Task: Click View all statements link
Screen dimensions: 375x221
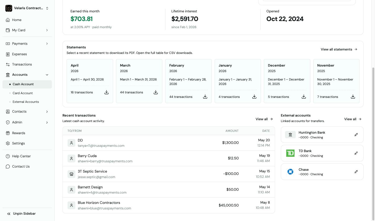Action: tap(339, 49)
